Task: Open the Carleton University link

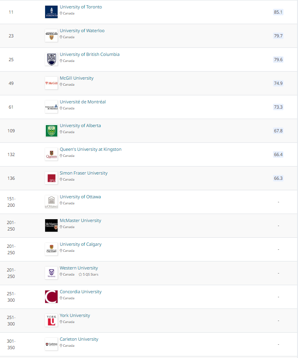Action: [x=79, y=339]
